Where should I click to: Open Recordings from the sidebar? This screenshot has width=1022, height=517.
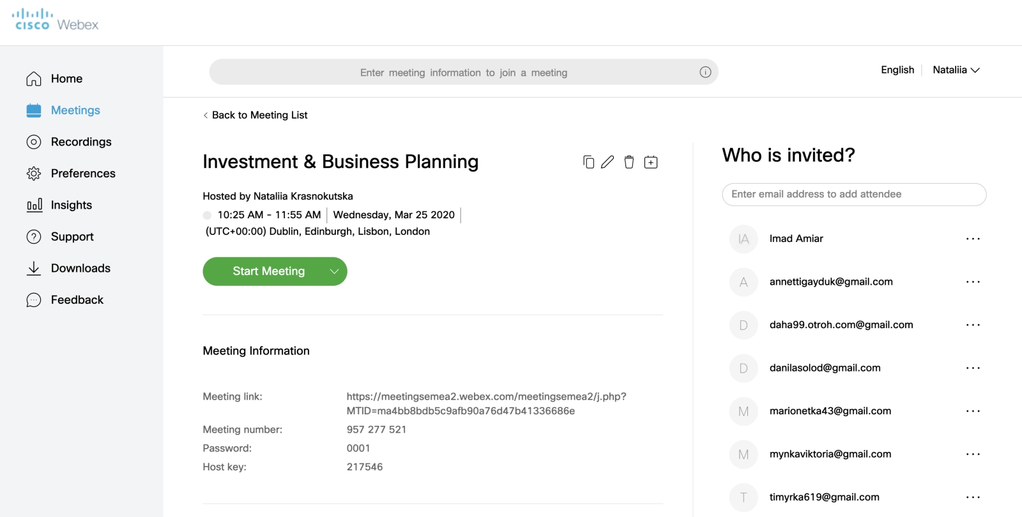pos(80,142)
